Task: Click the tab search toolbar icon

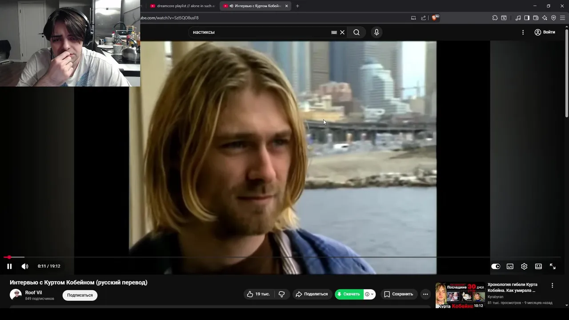Action: click(504, 18)
